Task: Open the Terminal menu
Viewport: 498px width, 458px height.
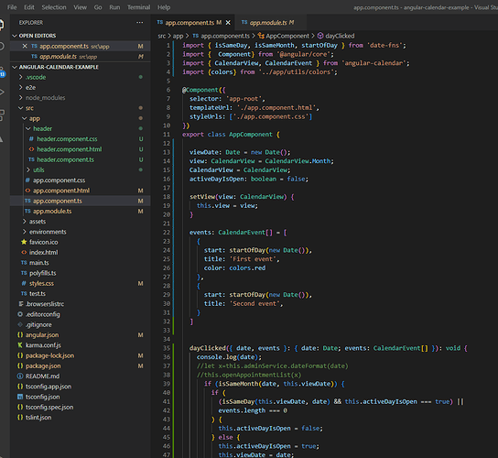Action: [x=139, y=7]
